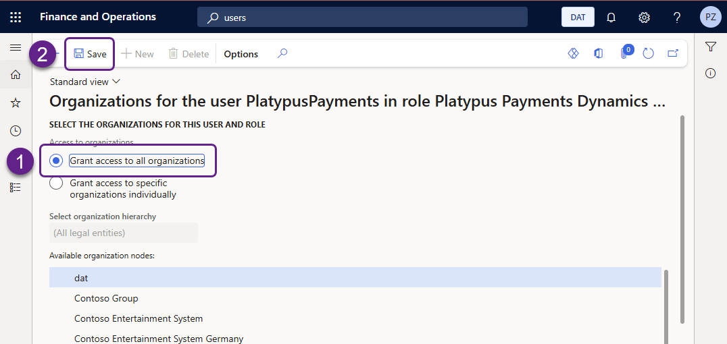Refresh the page using the refresh icon

(x=648, y=53)
